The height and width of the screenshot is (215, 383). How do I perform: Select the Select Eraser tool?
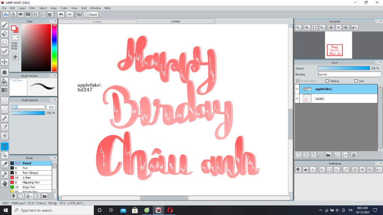pyautogui.click(x=4, y=136)
